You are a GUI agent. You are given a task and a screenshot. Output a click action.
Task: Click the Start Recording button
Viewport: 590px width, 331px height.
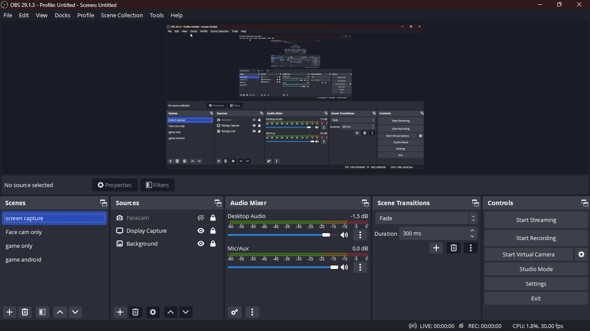[x=536, y=238]
